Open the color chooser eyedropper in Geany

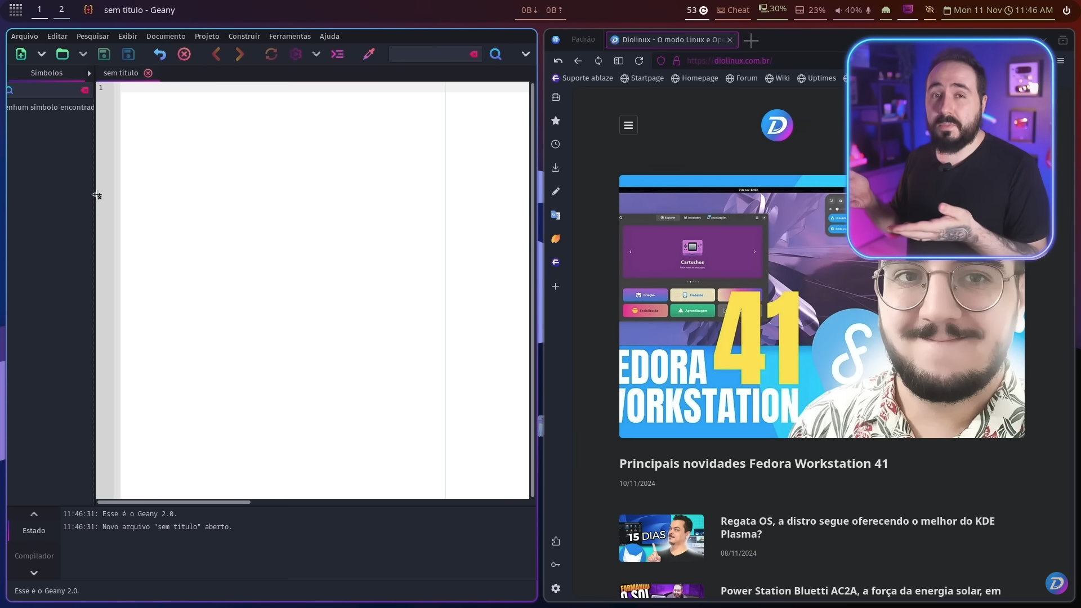[369, 54]
